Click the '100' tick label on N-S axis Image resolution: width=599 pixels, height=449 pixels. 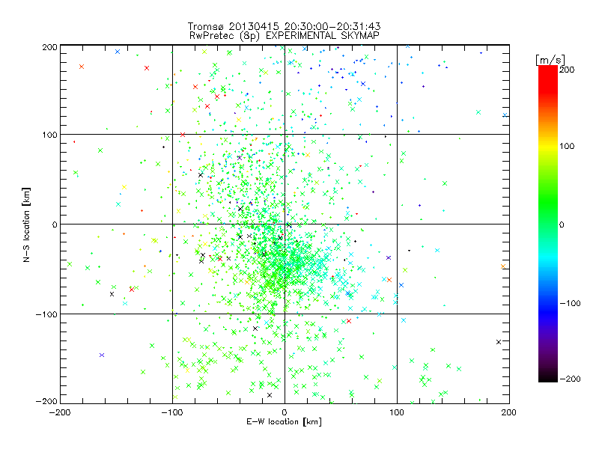point(49,135)
